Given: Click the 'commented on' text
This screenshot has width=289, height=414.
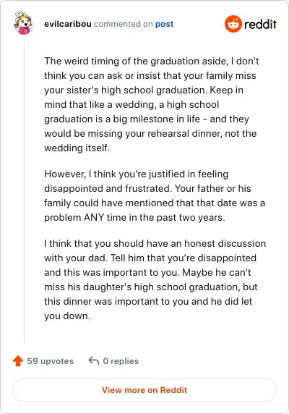Looking at the screenshot, I should click(x=123, y=24).
